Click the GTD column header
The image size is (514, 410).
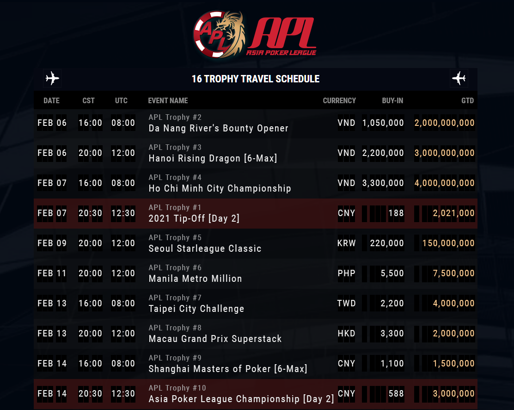tap(467, 100)
